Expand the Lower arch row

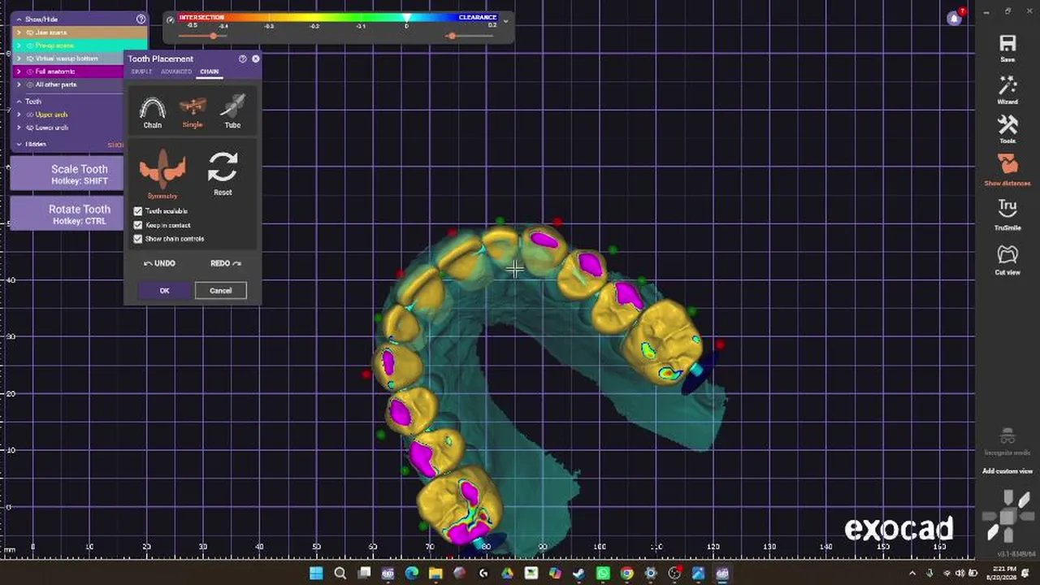click(19, 128)
